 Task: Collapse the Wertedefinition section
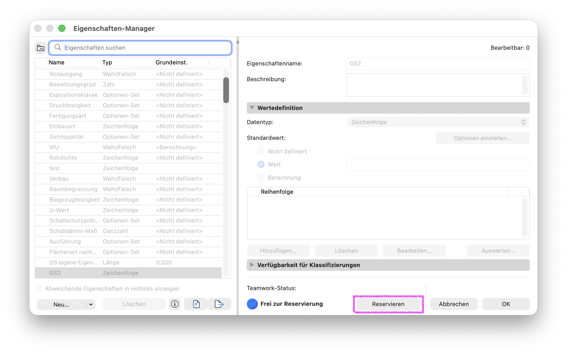click(252, 108)
